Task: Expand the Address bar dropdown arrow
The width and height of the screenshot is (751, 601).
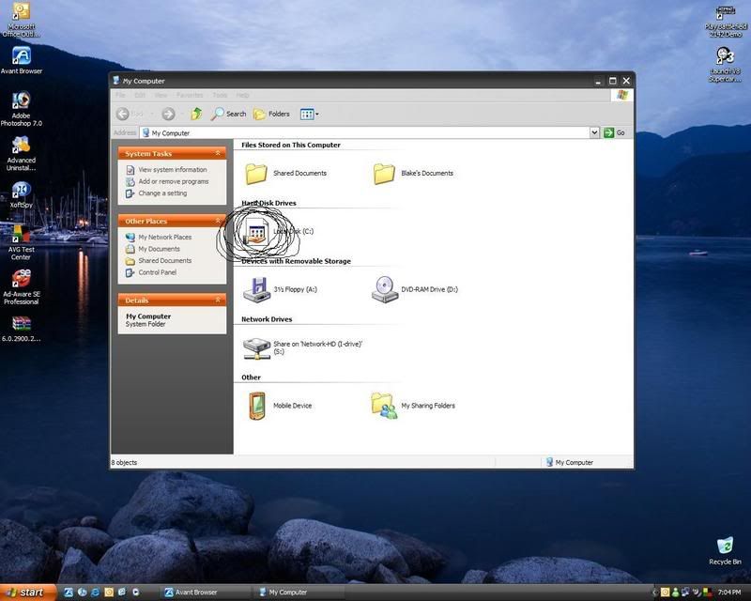Action: pos(594,133)
